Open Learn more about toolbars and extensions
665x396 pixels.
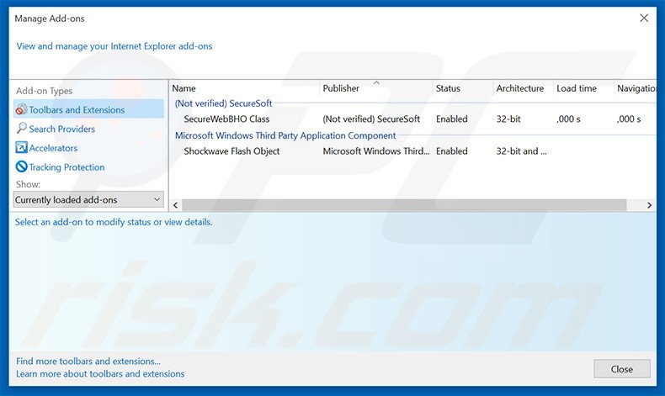[100, 374]
